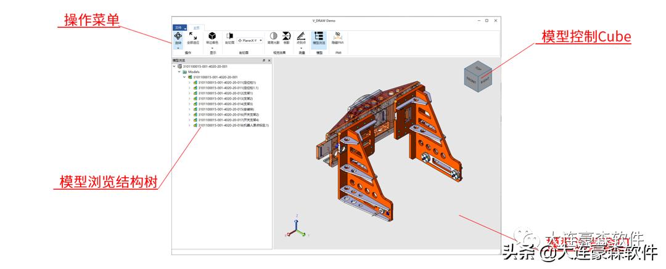The height and width of the screenshot is (269, 666).
Task: Open the 文件 (File) menu
Action: click(178, 28)
